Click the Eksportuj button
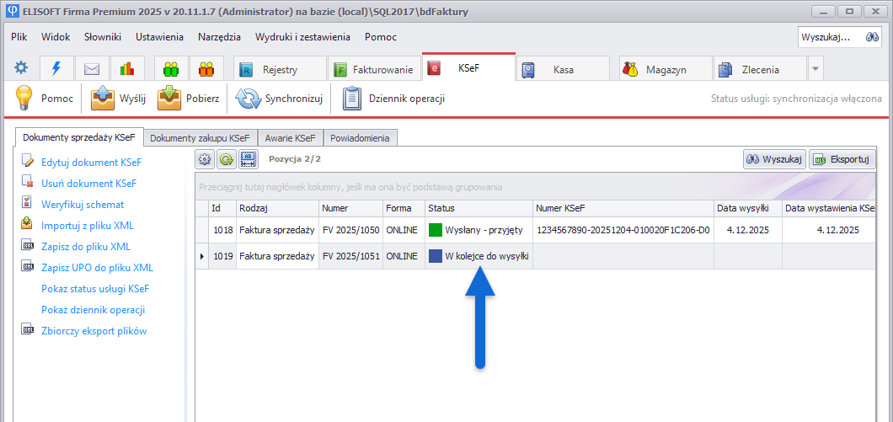This screenshot has height=422, width=893. 842,159
